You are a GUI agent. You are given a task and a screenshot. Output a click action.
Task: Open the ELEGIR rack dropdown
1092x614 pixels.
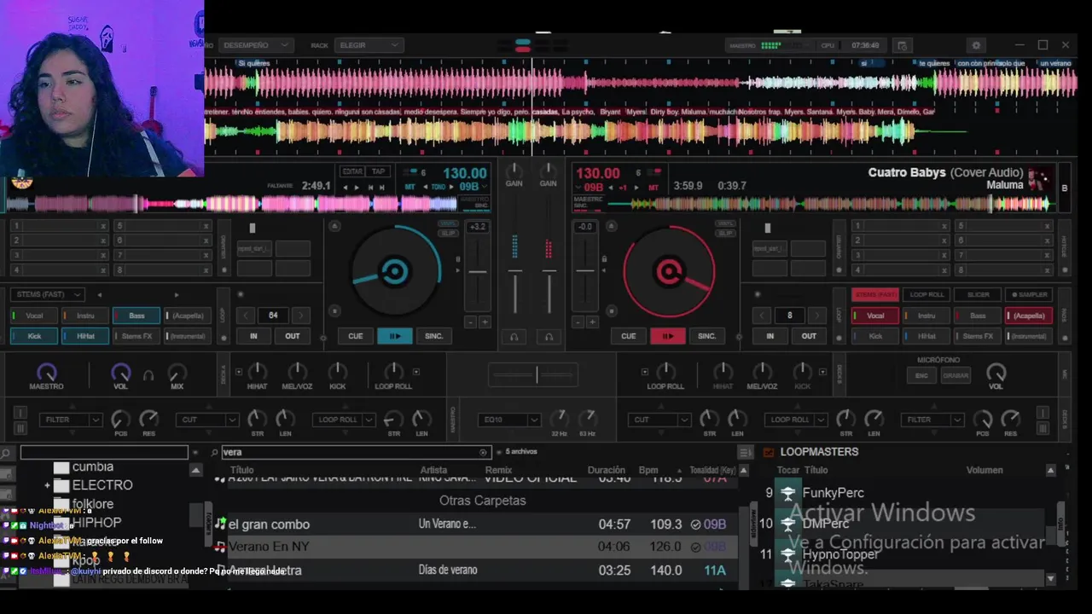click(369, 45)
